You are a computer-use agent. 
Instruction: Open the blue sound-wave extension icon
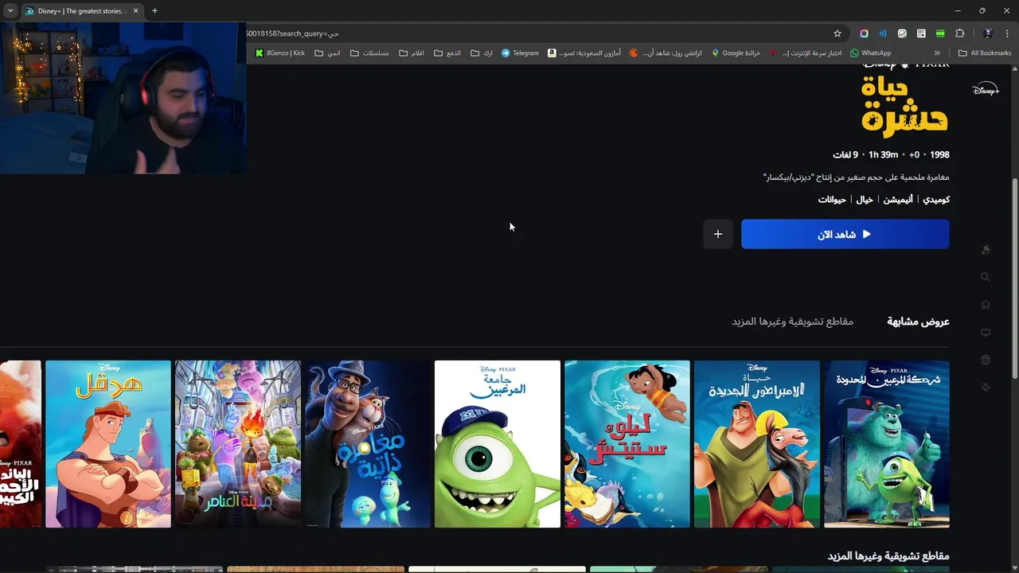(x=883, y=33)
